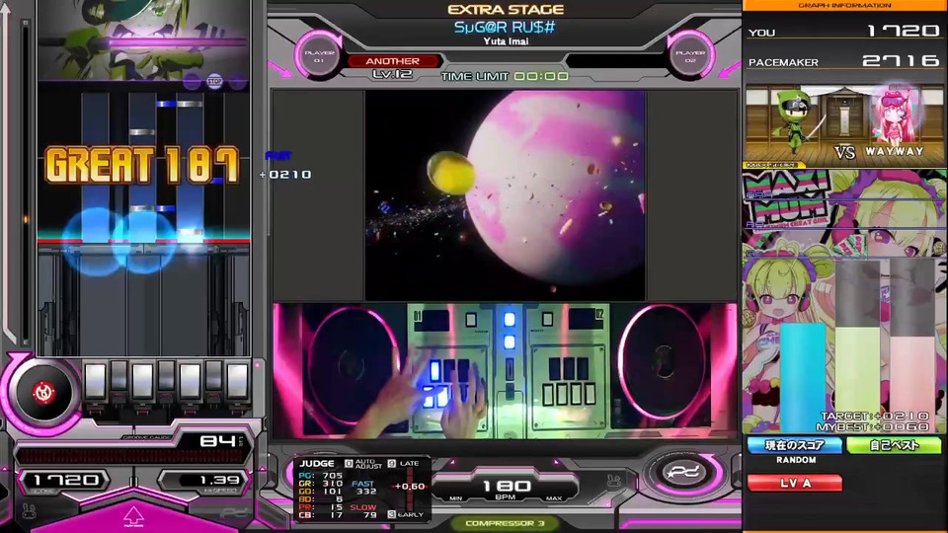The width and height of the screenshot is (948, 533).
Task: Click the GREAT 187 combo judgment
Action: [142, 165]
